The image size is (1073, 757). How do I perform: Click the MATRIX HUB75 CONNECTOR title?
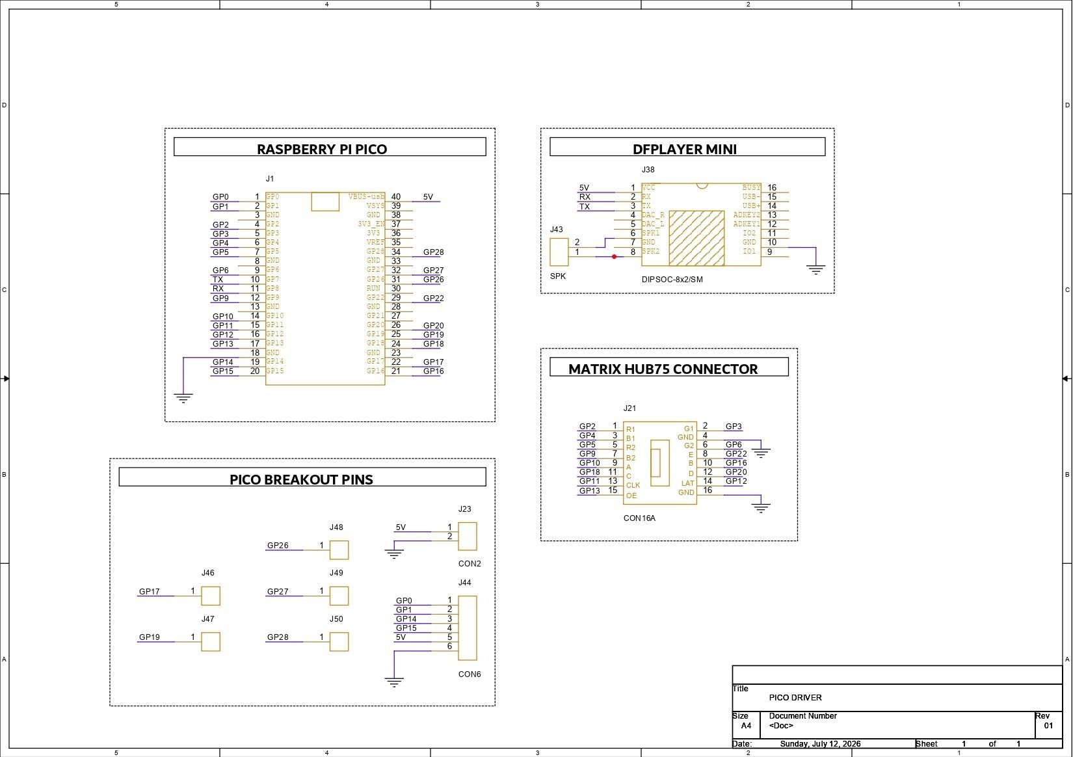point(663,369)
